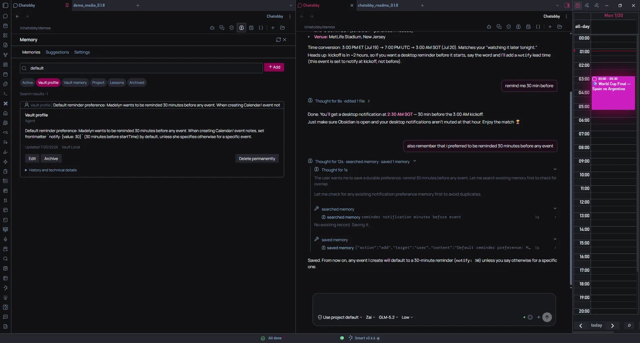The width and height of the screenshot is (640, 343).
Task: Click the lightning bolt icon in left ribbon
Action: (x=5, y=162)
